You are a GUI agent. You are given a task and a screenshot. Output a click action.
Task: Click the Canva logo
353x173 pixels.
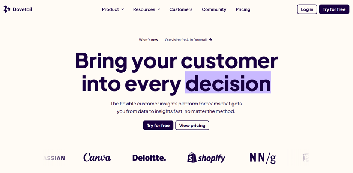(x=97, y=157)
